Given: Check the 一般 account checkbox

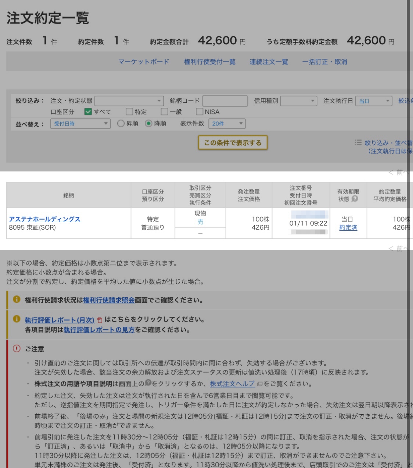Looking at the screenshot, I should 164,111.
